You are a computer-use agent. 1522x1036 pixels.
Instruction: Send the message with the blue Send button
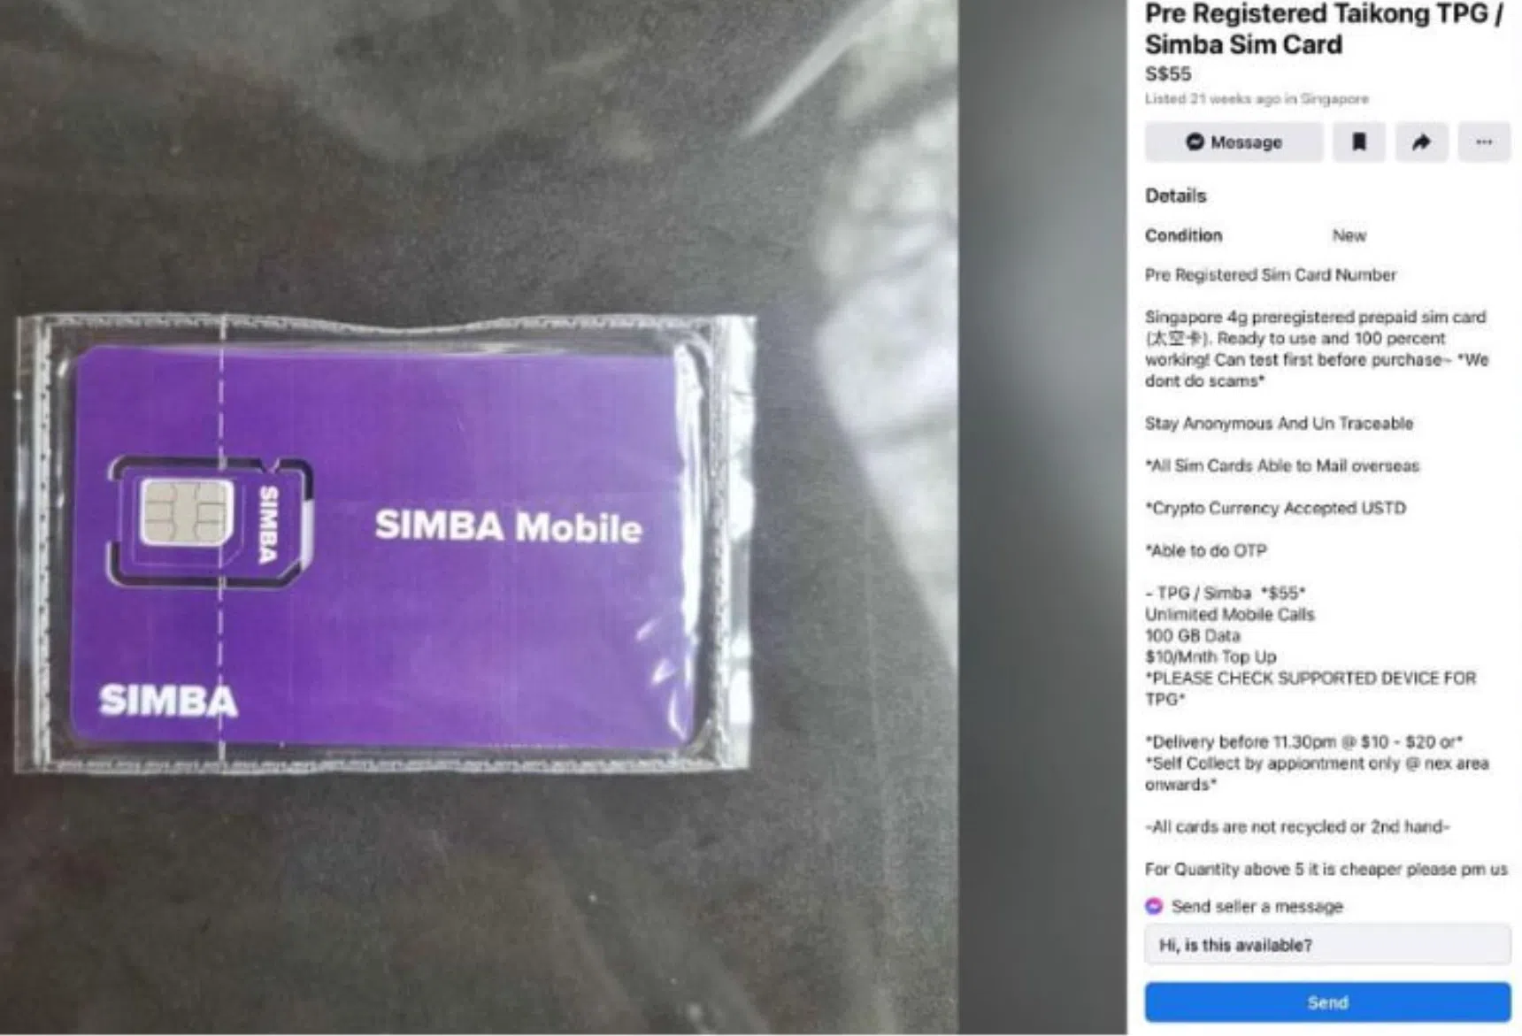[1327, 1002]
